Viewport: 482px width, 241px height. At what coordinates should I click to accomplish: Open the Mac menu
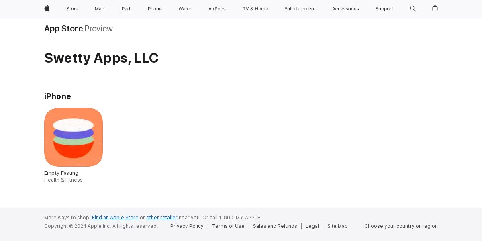coord(99,9)
